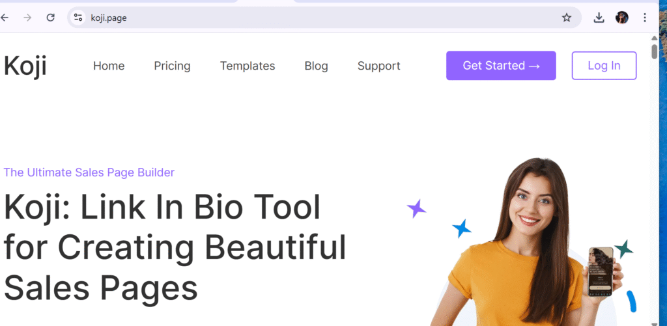Select Templates from the nav bar
667x326 pixels.
click(248, 66)
